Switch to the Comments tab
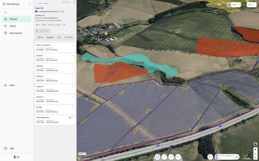The width and height of the screenshot is (259, 161). coord(68,37)
